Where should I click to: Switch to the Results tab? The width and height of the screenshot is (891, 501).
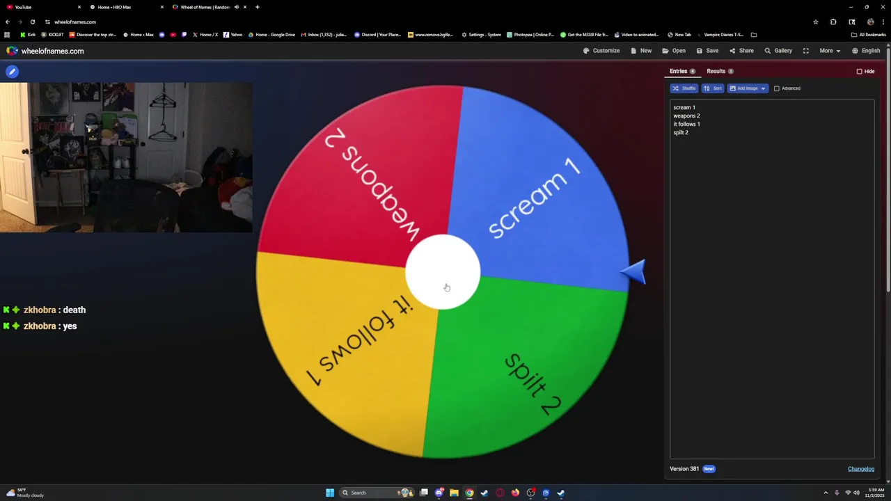coord(720,71)
